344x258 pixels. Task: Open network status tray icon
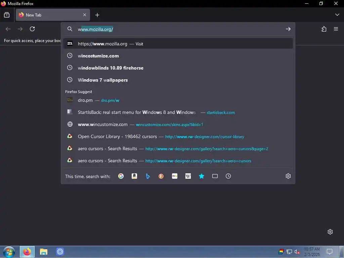(289, 252)
